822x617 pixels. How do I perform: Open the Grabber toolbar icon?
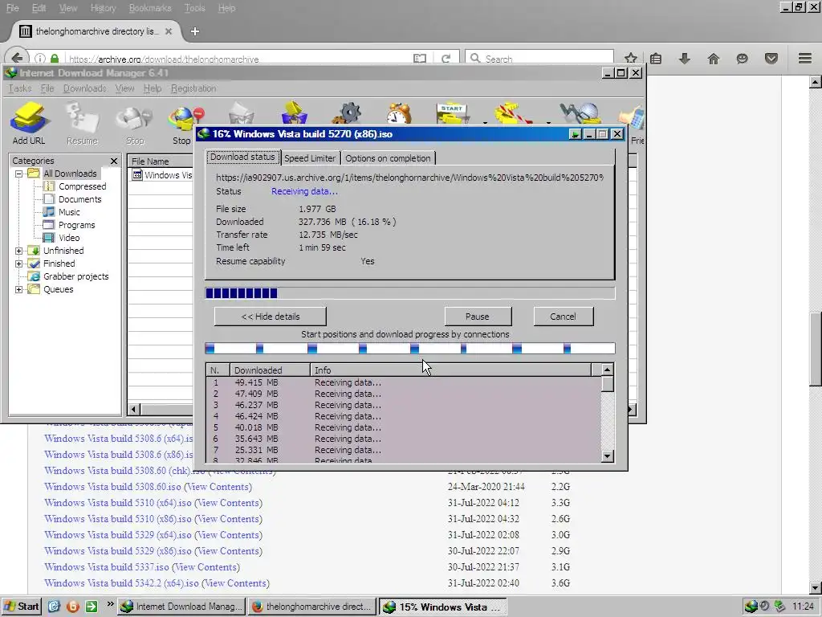(x=579, y=112)
